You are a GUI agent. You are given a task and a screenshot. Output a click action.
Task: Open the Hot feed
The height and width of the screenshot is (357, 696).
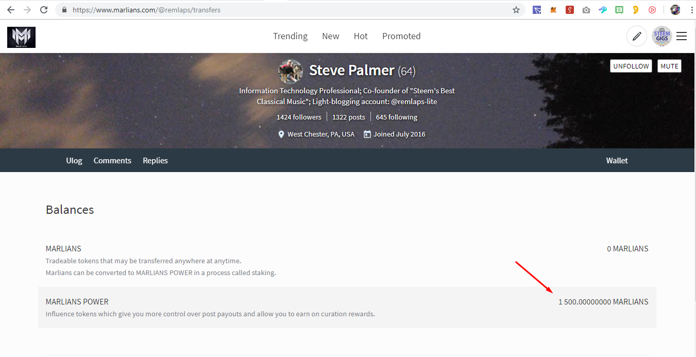coord(361,36)
